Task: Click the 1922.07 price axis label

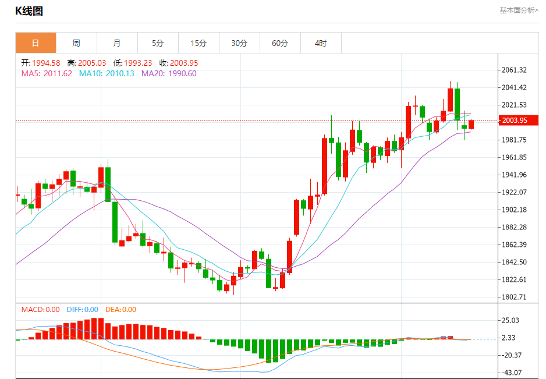Action: [x=514, y=192]
